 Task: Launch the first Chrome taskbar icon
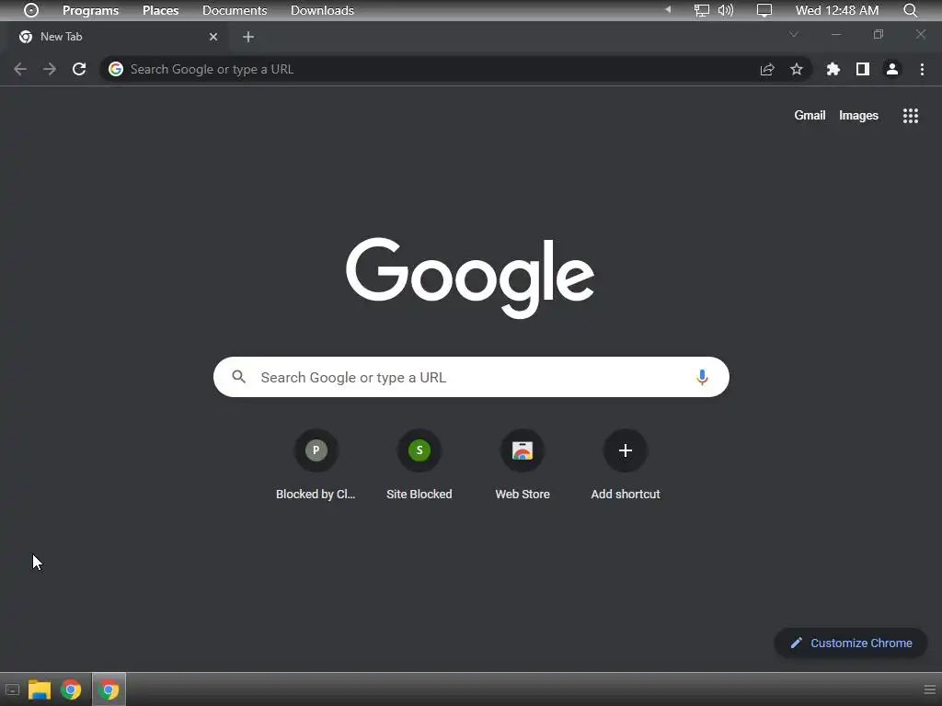[x=71, y=689]
